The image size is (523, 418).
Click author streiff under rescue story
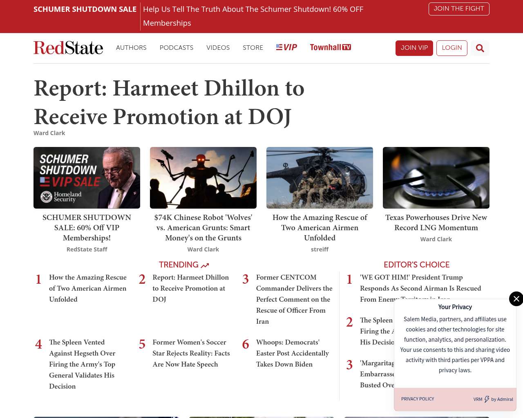coord(320,249)
